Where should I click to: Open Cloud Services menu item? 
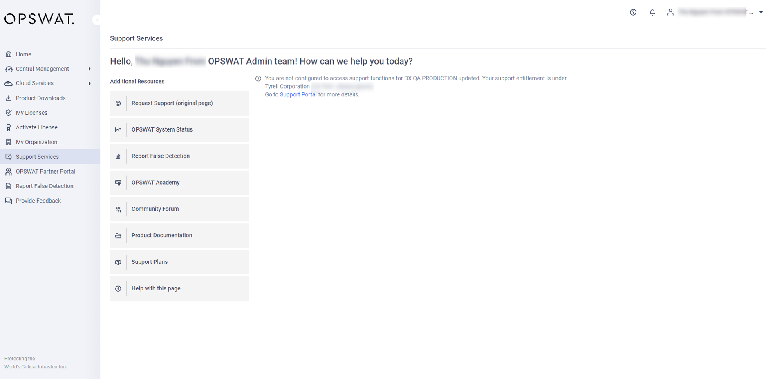click(x=50, y=83)
